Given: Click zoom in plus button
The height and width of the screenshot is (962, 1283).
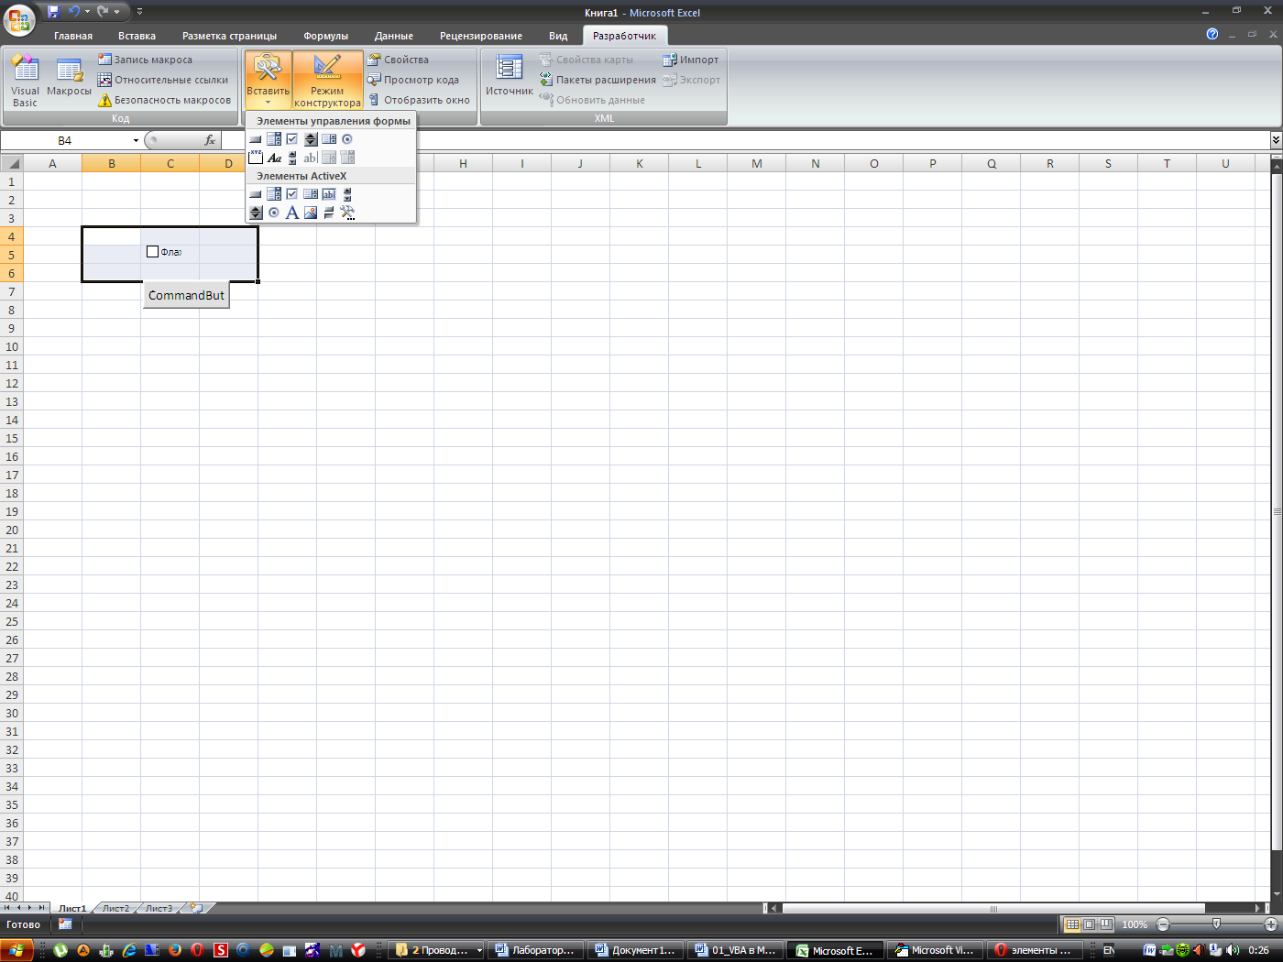Looking at the screenshot, I should (x=1270, y=924).
